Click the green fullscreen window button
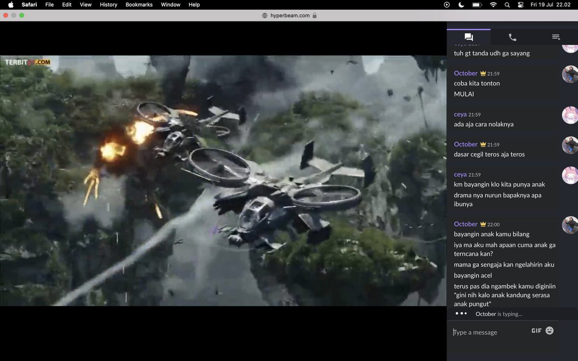 coord(22,15)
